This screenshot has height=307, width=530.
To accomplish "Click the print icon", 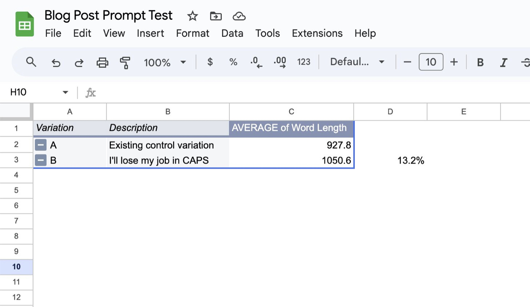I will 102,63.
